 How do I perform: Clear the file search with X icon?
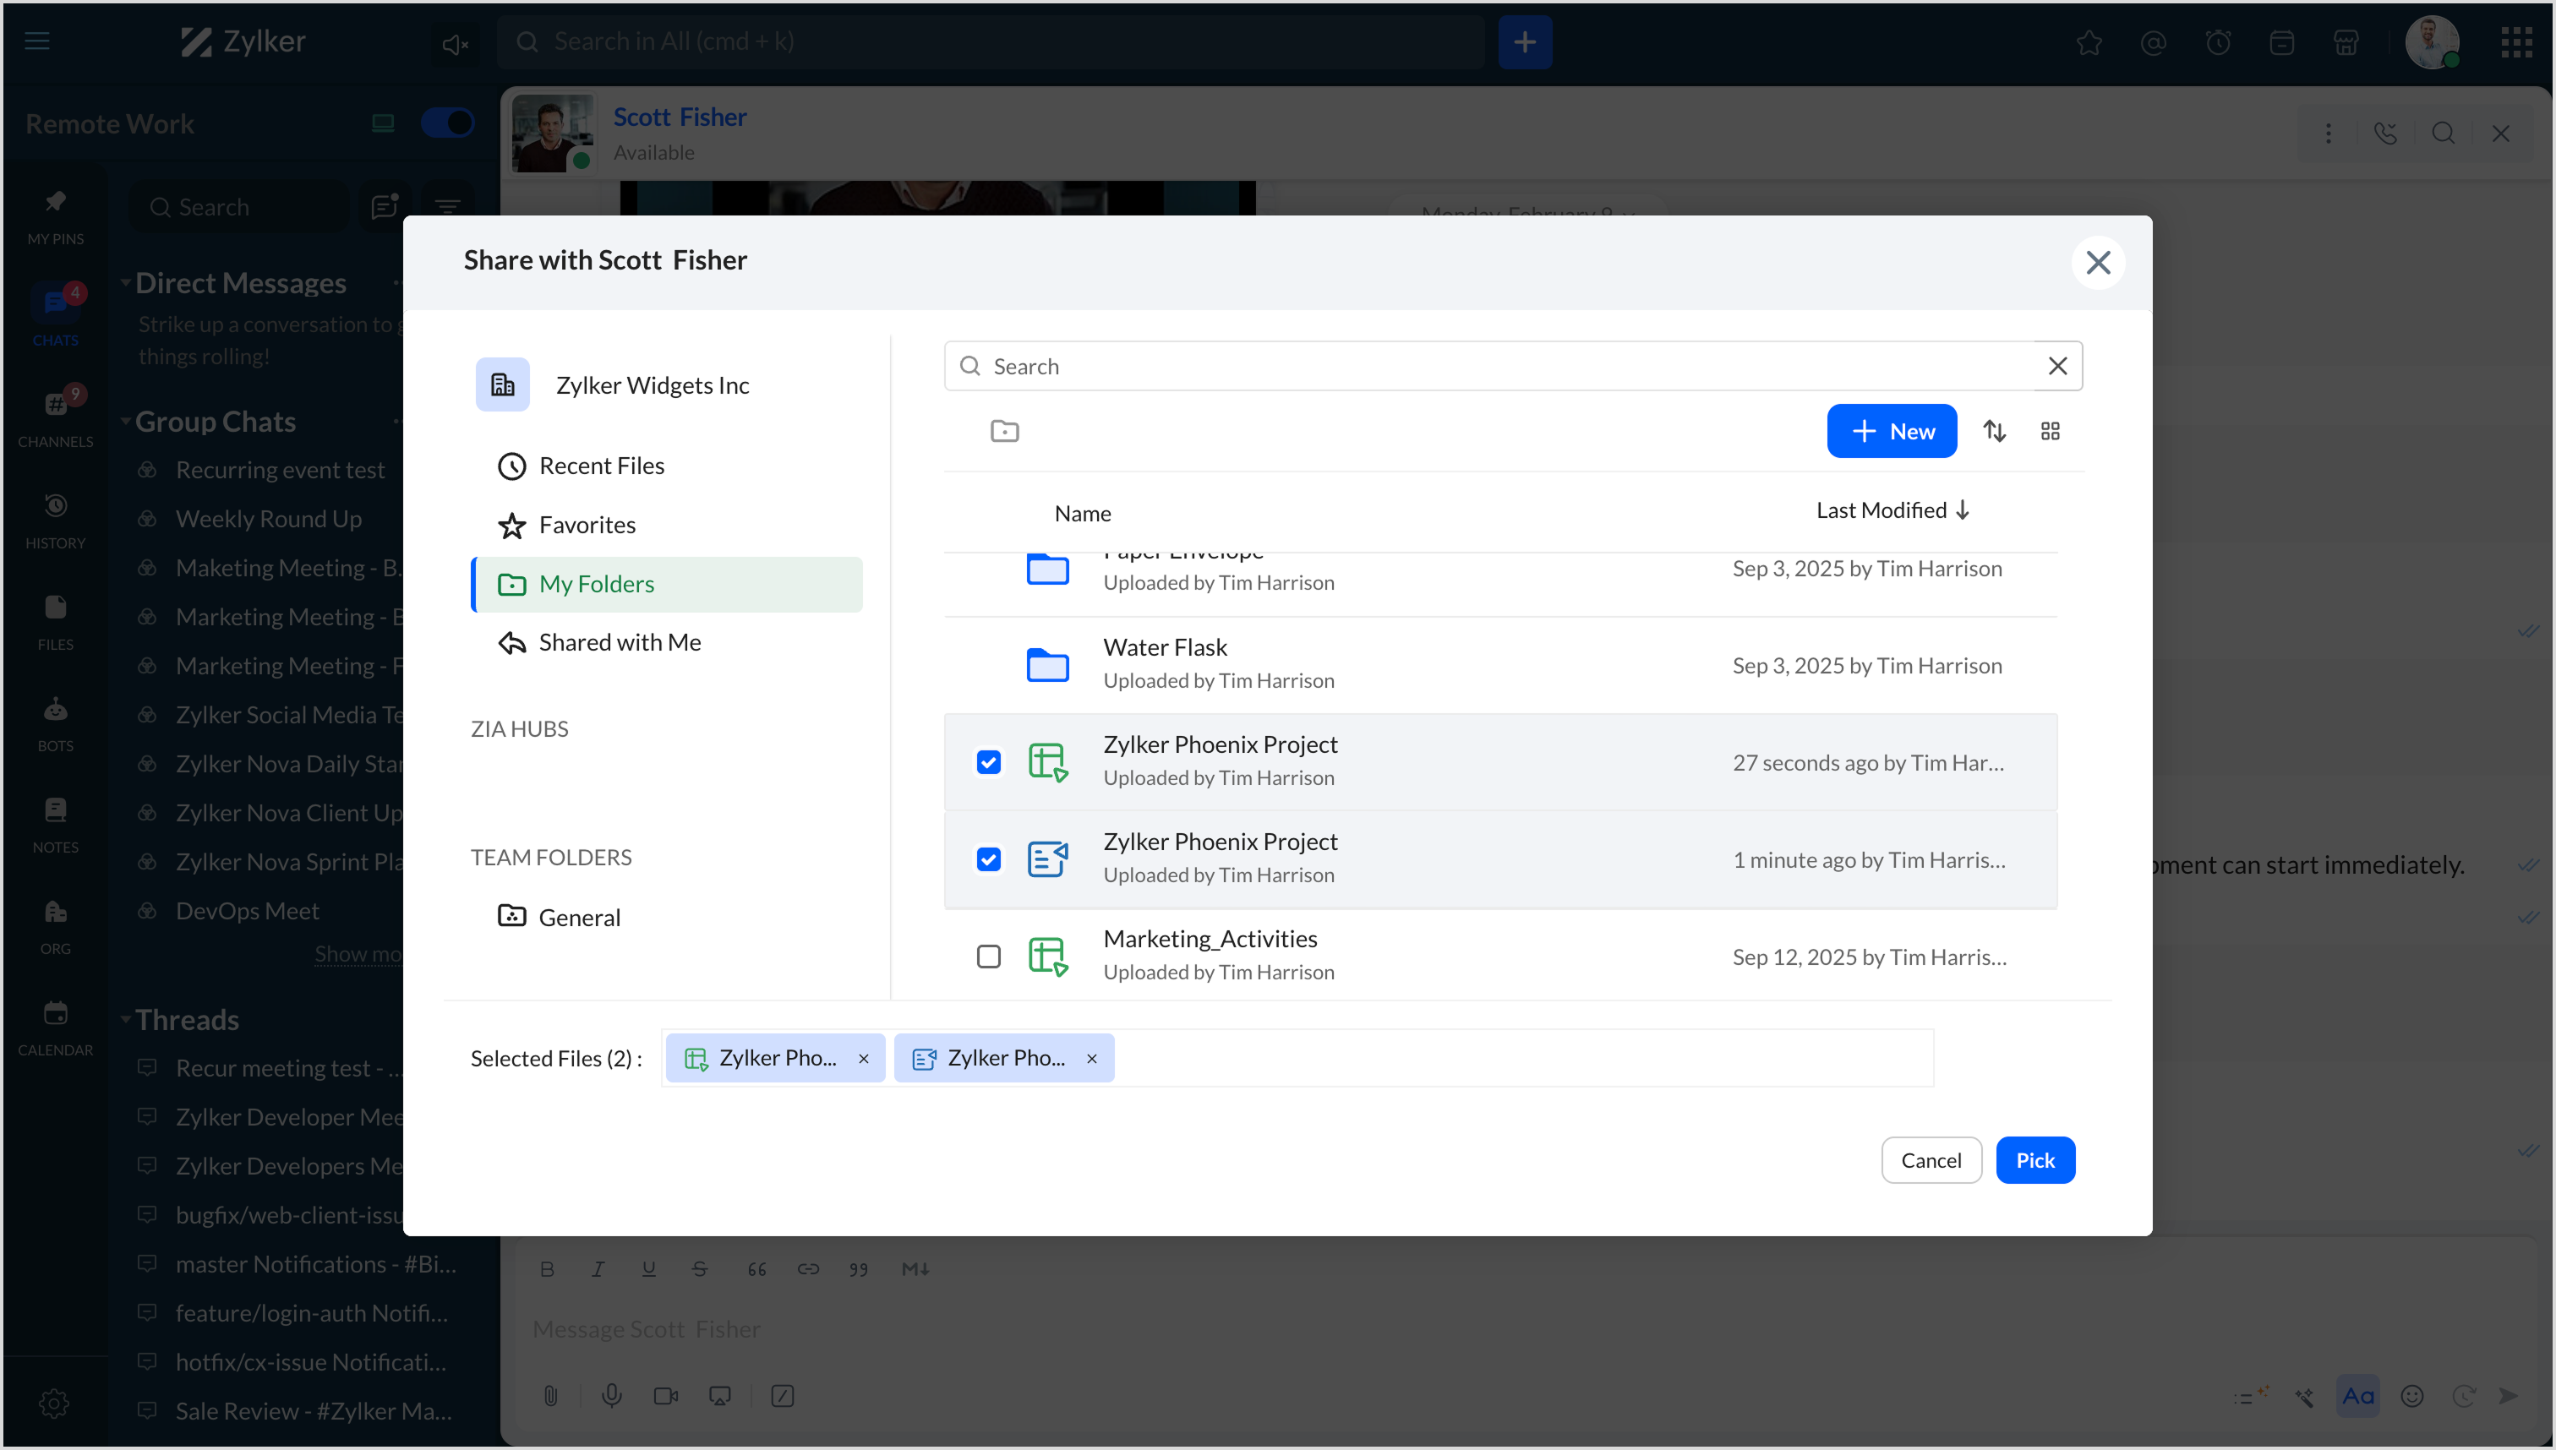tap(2057, 367)
